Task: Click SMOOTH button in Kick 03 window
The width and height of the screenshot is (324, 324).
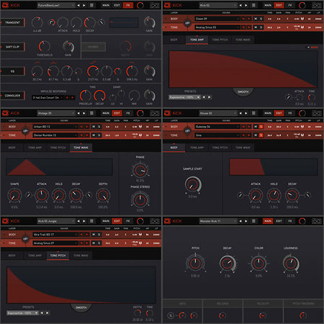Action: click(243, 92)
